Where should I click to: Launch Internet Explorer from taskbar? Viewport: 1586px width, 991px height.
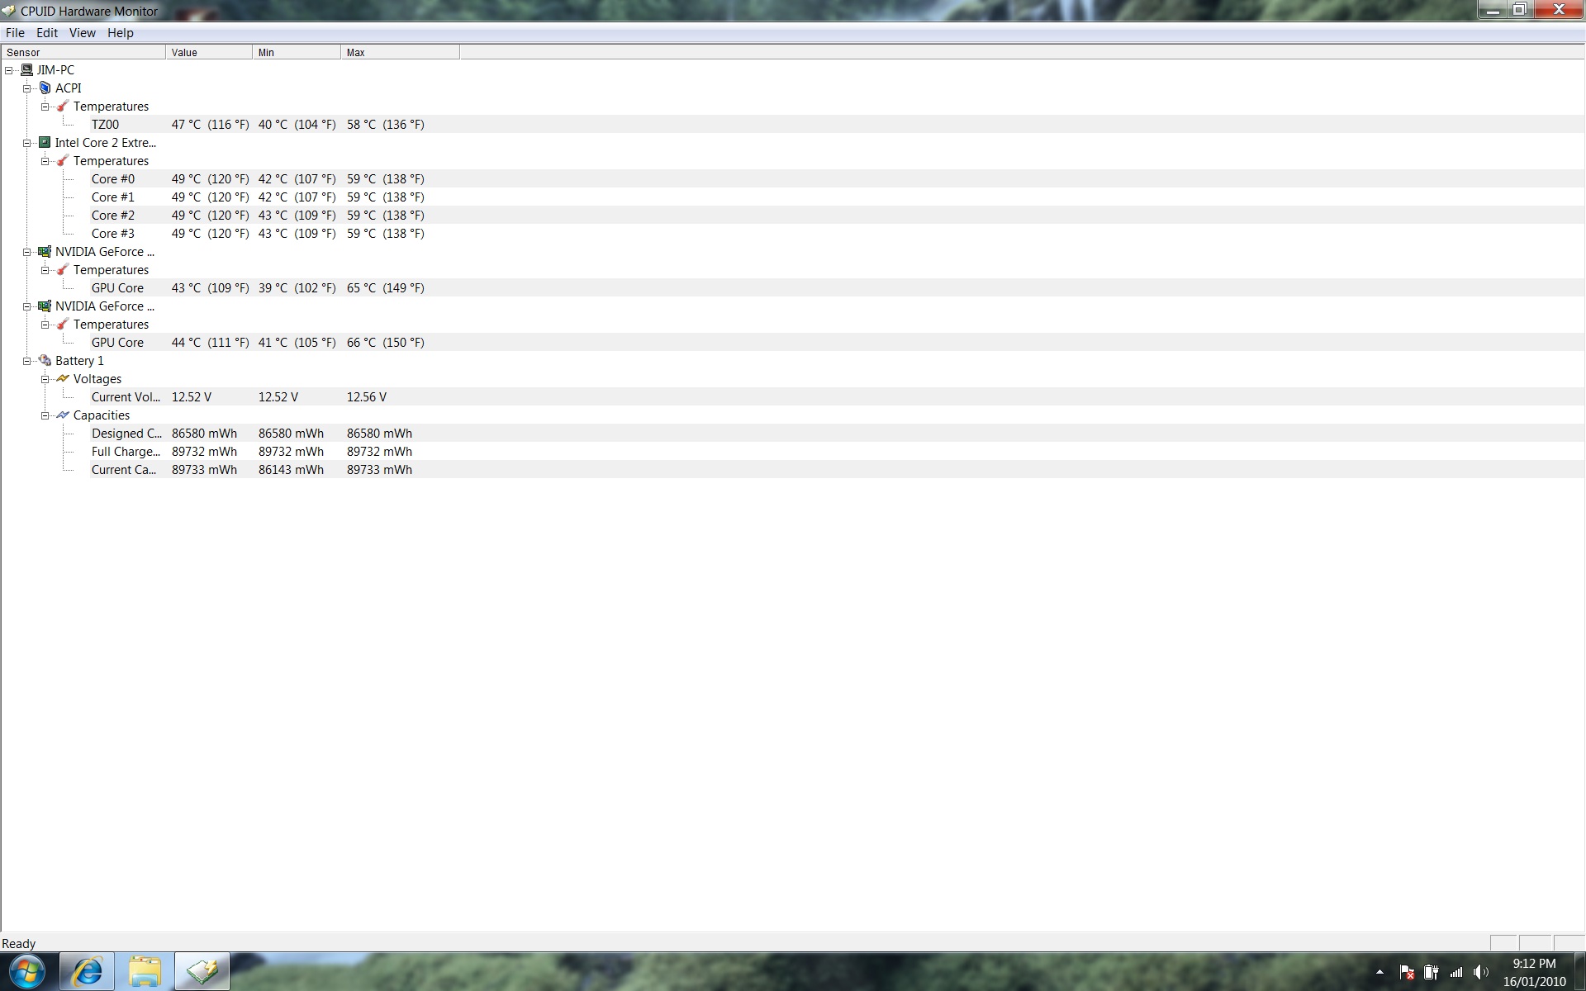pyautogui.click(x=87, y=972)
